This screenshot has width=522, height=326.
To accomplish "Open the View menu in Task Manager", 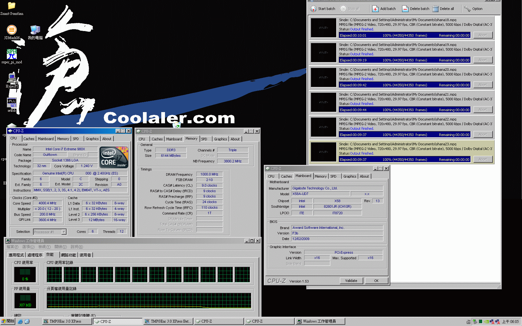I will [44, 247].
